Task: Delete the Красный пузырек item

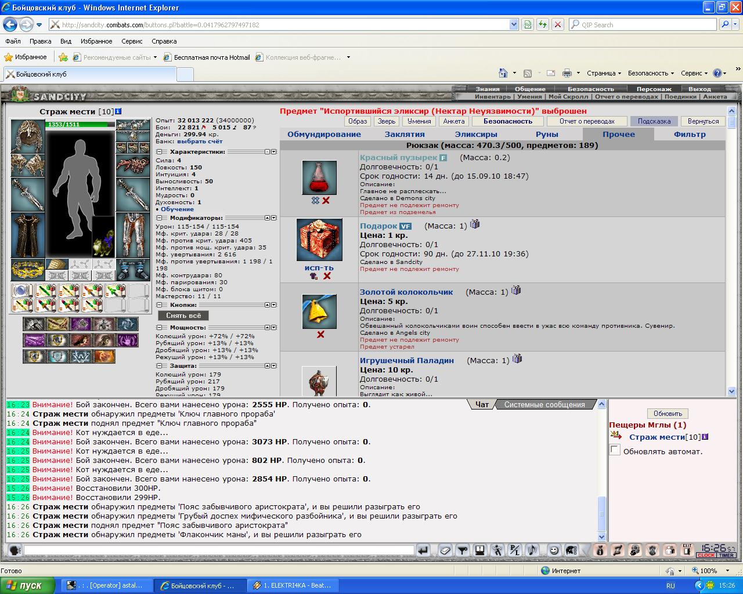Action: click(x=326, y=200)
